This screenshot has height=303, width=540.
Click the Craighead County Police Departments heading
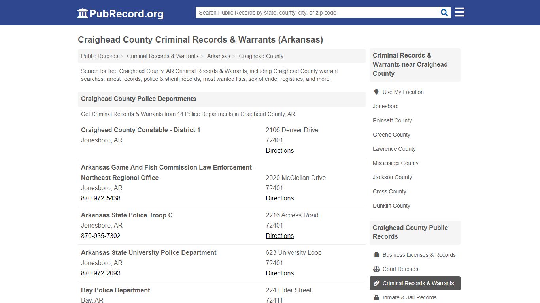138,99
